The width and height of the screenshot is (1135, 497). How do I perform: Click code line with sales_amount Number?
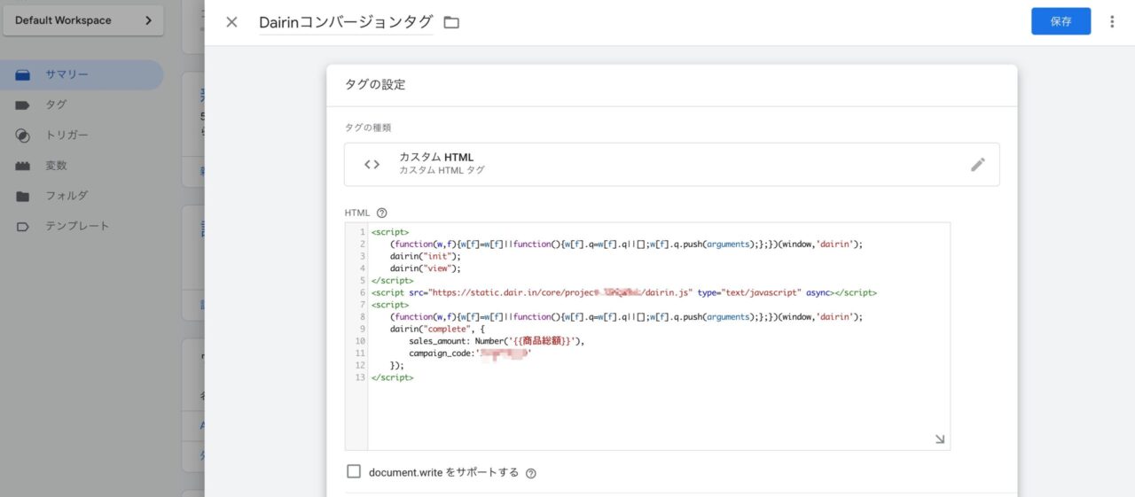497,340
